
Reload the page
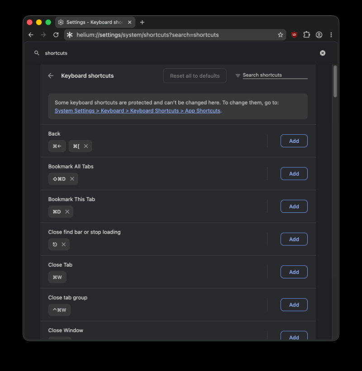point(56,35)
